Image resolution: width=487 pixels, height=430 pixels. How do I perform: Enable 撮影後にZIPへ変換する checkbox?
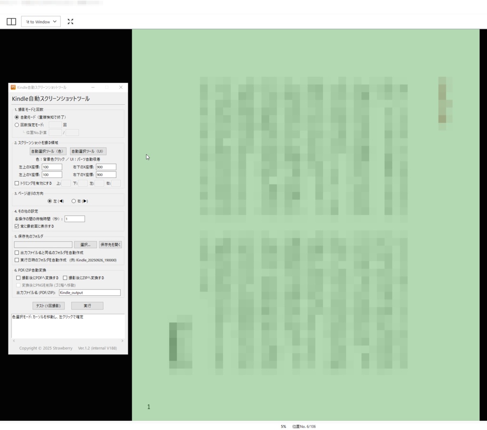tap(65, 278)
